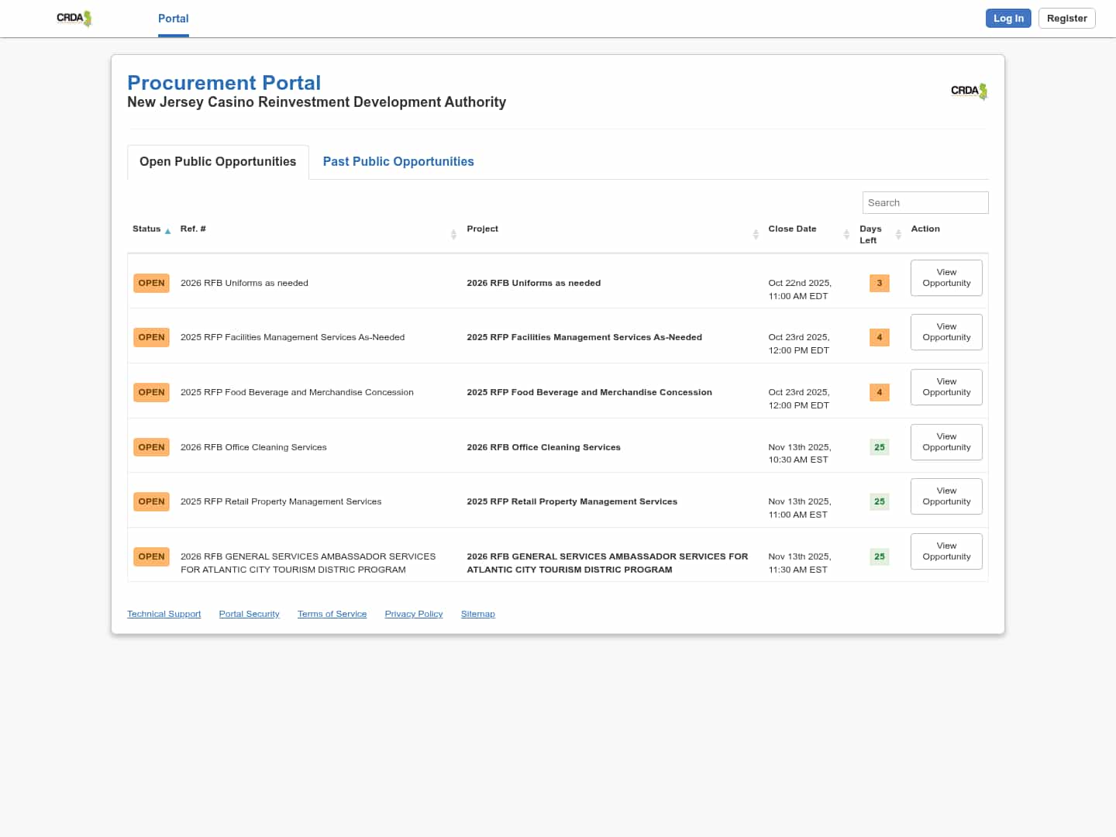
Task: Open the Portal navigation item
Action: coord(173,19)
